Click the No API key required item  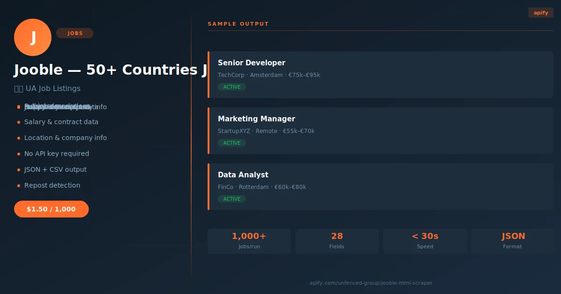coord(57,154)
